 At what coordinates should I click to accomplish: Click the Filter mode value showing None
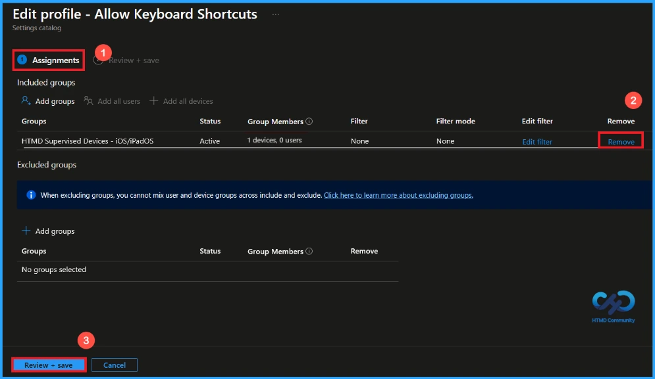[x=445, y=141]
